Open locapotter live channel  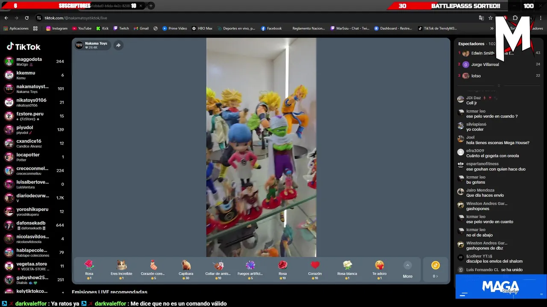pyautogui.click(x=34, y=157)
